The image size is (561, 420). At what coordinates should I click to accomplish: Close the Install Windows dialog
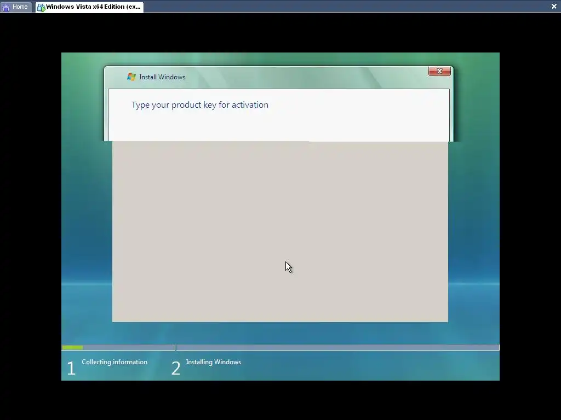[x=439, y=71]
